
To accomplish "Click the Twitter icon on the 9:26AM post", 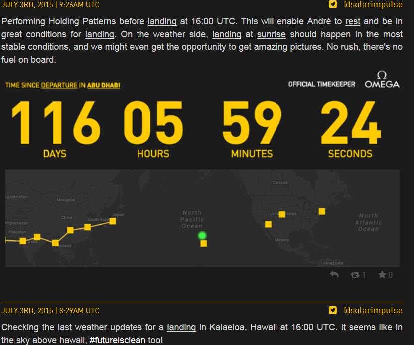I will click(333, 4).
